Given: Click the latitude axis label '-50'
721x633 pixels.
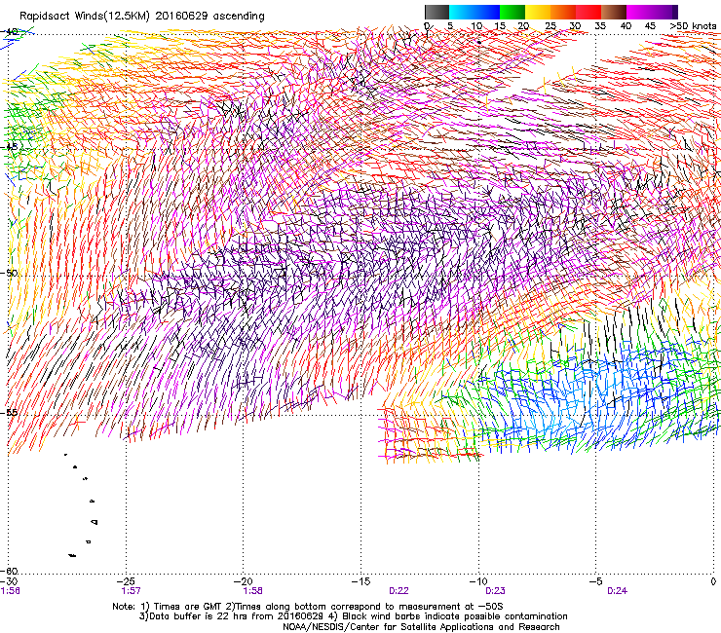Looking at the screenshot, I should coord(9,273).
